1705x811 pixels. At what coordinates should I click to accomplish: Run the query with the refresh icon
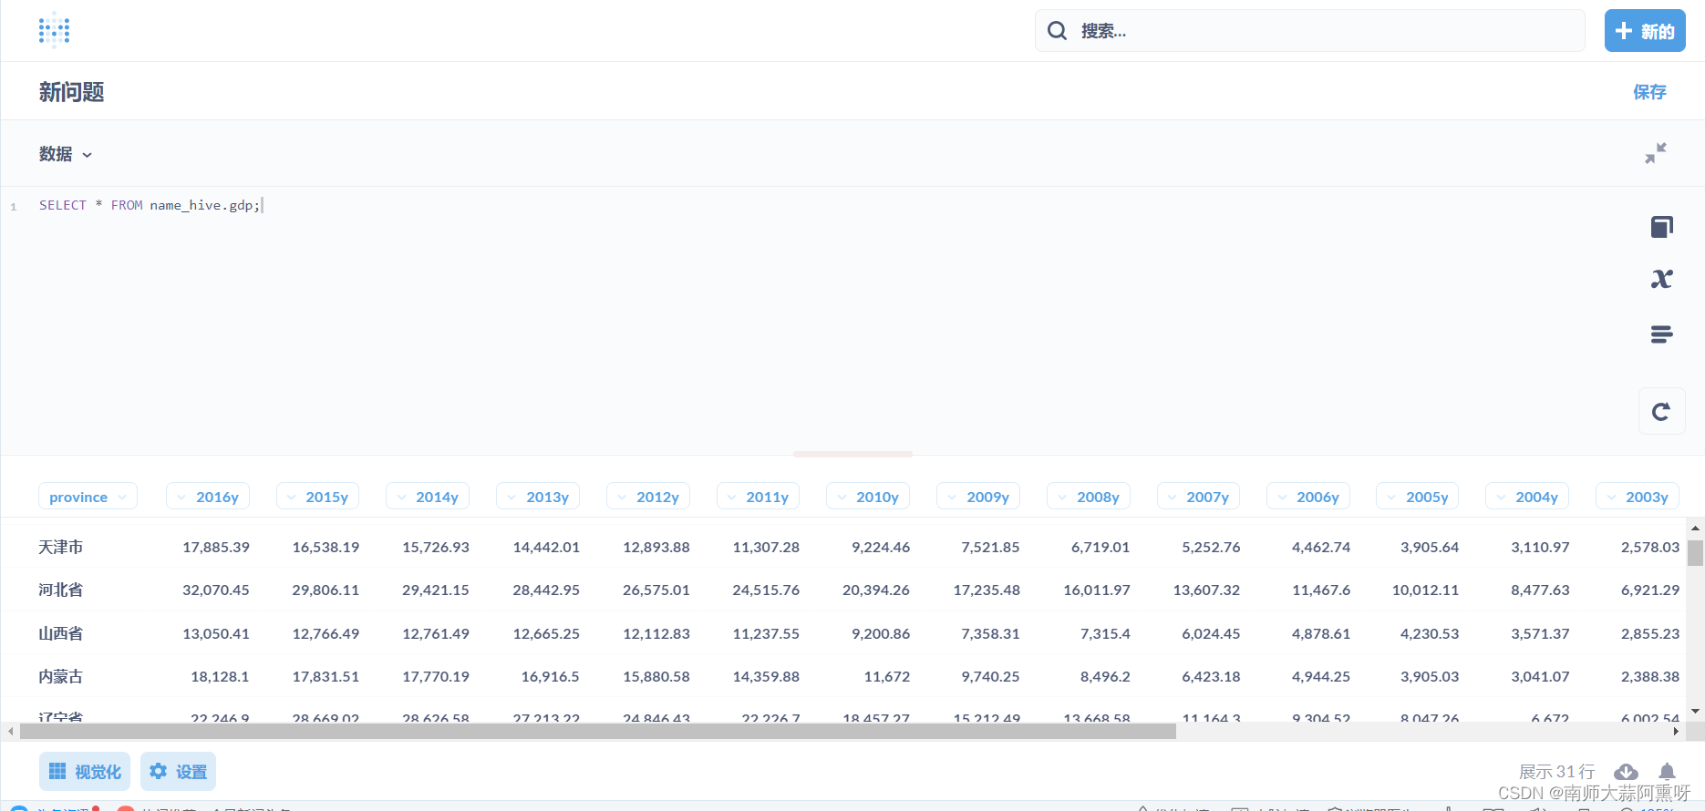[x=1661, y=411]
